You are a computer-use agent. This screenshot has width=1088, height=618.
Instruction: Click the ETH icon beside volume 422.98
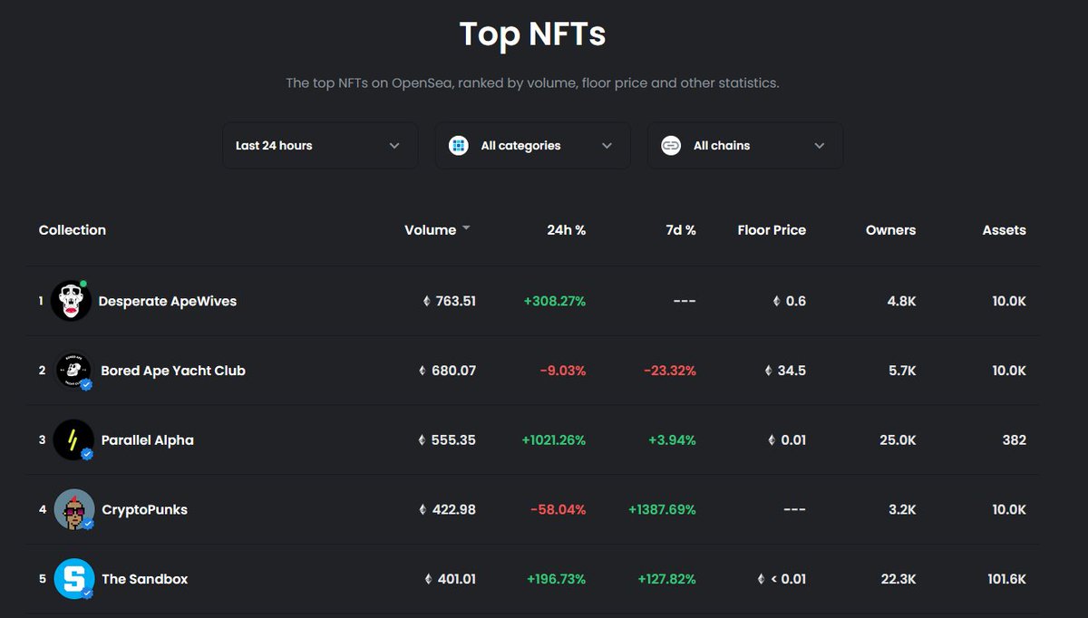[422, 510]
